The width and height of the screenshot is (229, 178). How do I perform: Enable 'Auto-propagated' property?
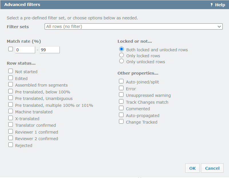121,114
